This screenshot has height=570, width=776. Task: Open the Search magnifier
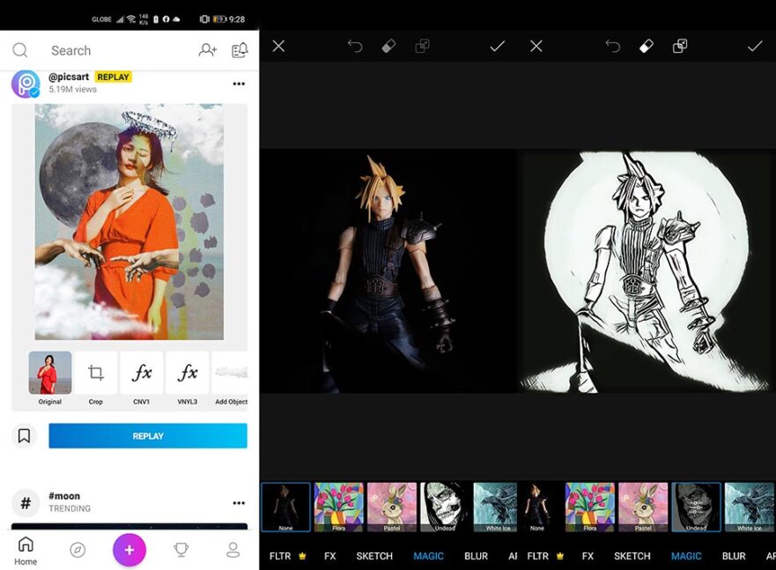coord(20,50)
